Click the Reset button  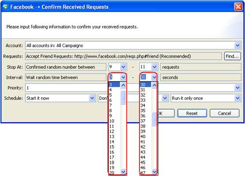(x=192, y=113)
